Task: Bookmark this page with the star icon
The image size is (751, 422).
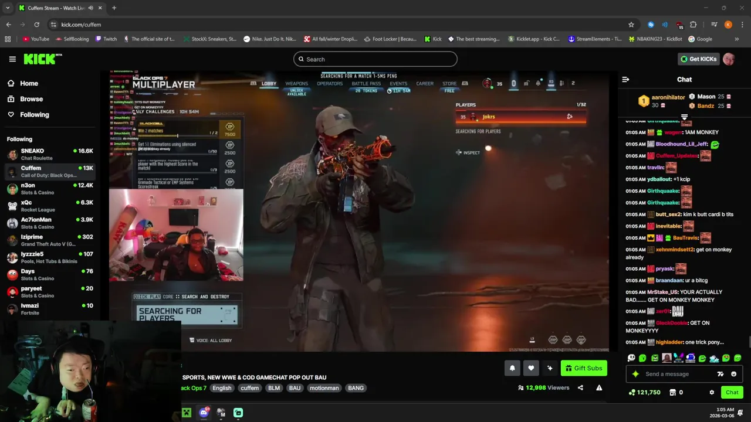Action: coord(631,25)
